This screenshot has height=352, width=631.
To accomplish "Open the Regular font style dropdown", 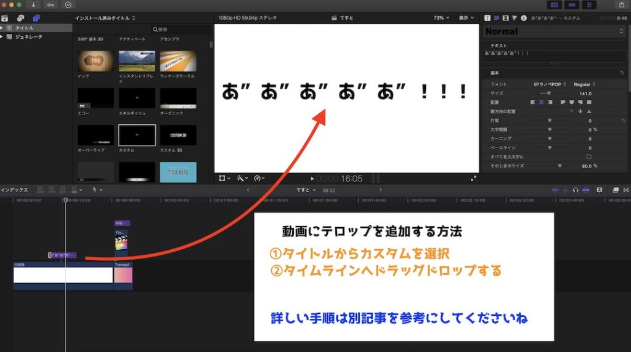I will (x=584, y=84).
